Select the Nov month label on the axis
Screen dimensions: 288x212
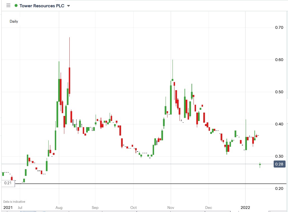click(x=171, y=208)
